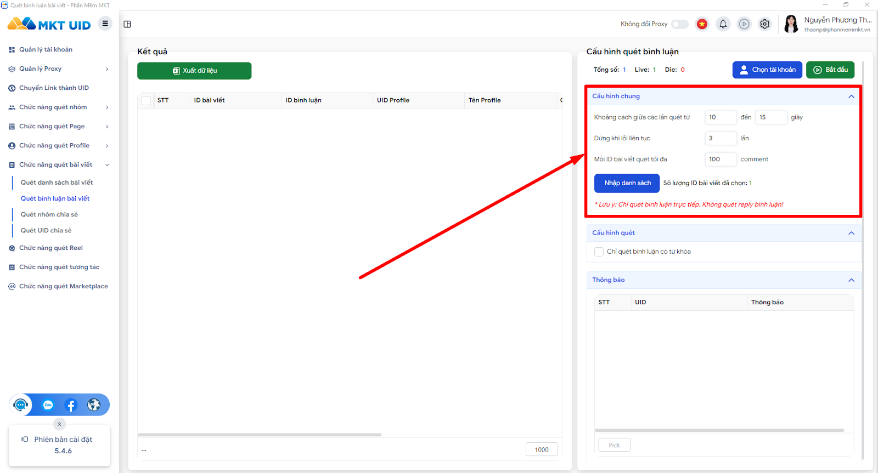Click the Chức năng quét bài viết icon
The image size is (878, 473).
point(12,165)
